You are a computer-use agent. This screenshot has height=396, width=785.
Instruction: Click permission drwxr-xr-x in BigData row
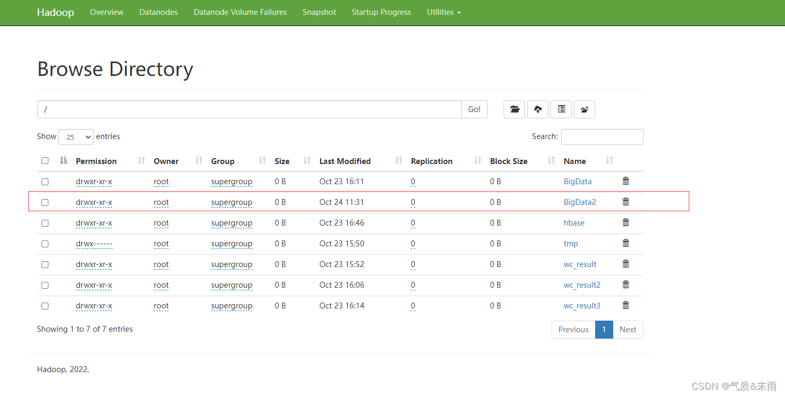click(94, 182)
